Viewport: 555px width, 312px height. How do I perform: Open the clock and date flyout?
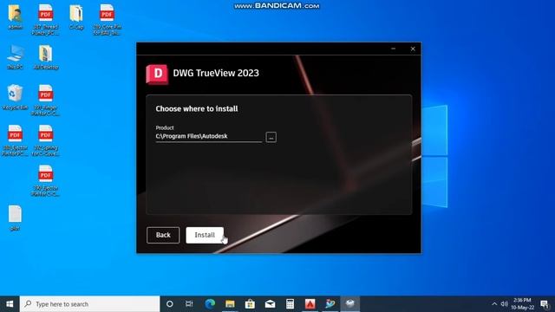522,304
